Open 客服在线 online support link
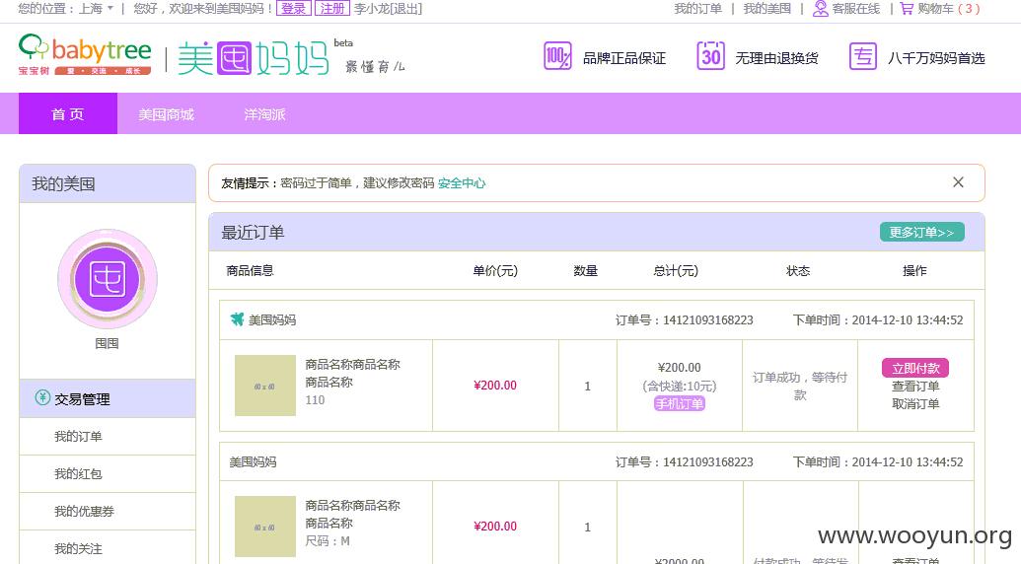Viewport: 1021px width, 564px height. point(855,9)
